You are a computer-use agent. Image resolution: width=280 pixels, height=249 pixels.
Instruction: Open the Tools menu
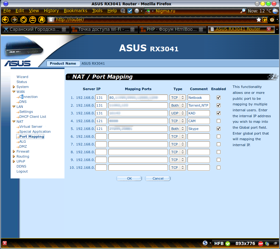97,11
